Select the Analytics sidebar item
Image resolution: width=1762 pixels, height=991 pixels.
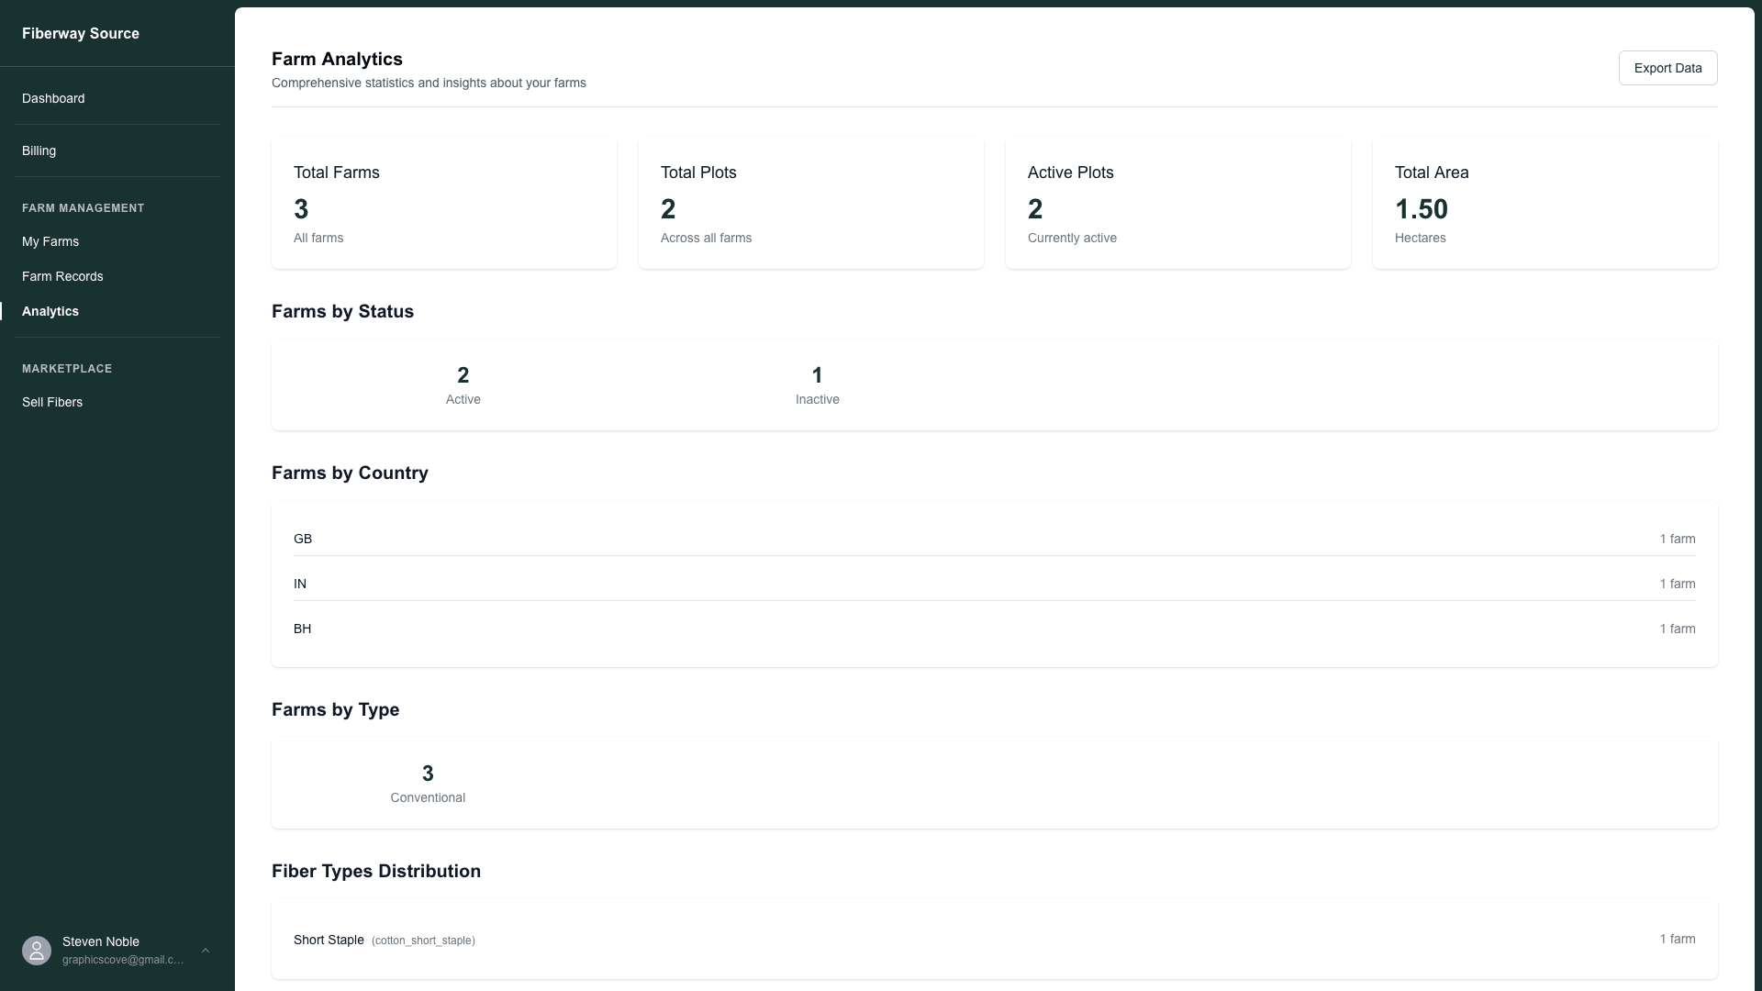(x=50, y=311)
